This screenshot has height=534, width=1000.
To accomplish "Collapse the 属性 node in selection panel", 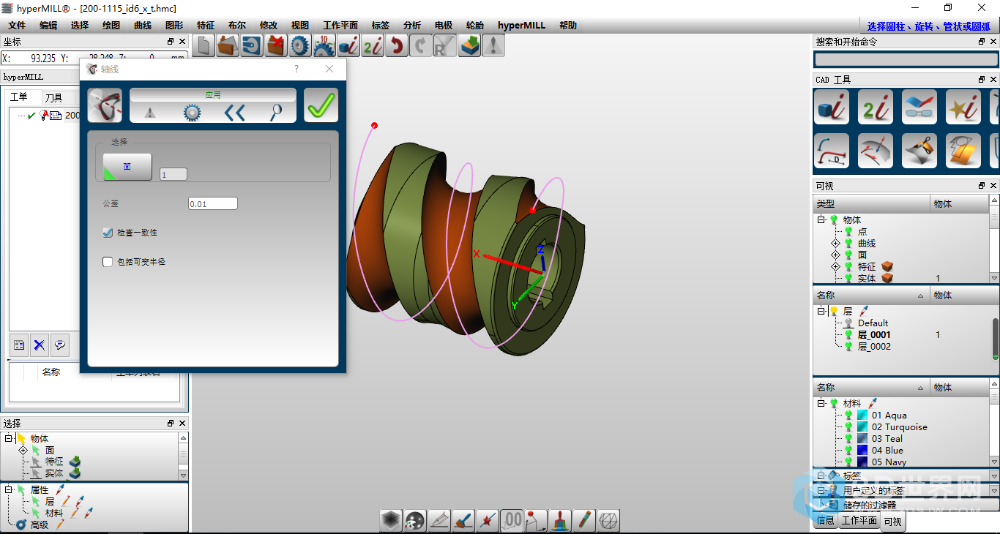I will tap(9, 489).
